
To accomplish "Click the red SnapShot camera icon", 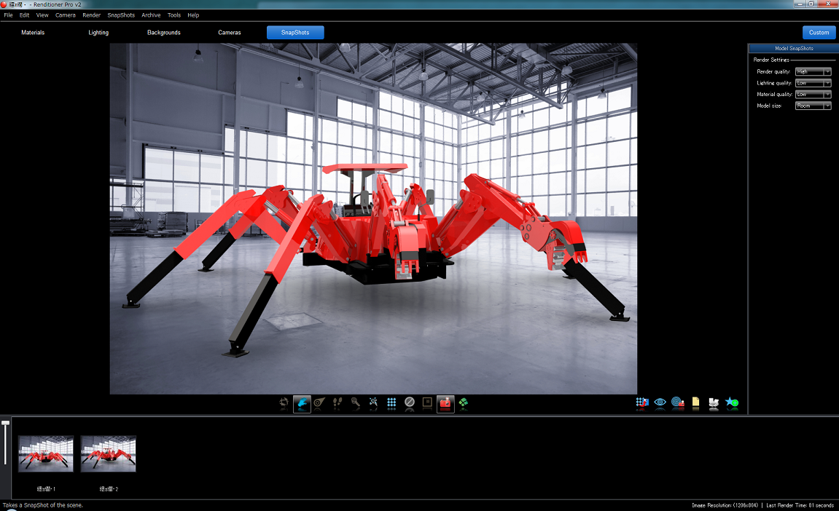I will pos(445,403).
